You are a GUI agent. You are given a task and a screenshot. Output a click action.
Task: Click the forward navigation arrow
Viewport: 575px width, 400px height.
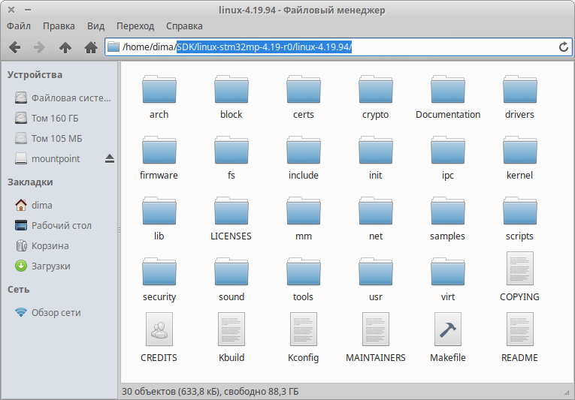pyautogui.click(x=39, y=47)
